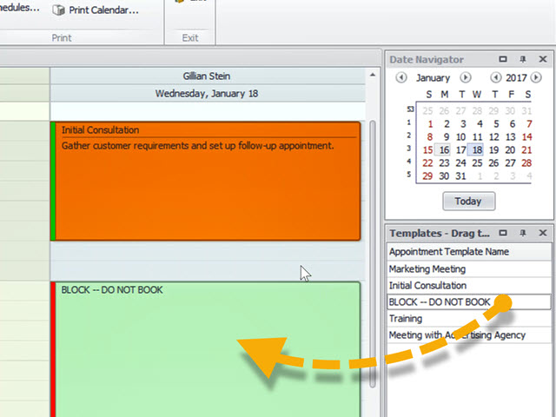Select the Initial Consultation appointment
Viewport: 556px width, 417px height.
[x=206, y=182]
